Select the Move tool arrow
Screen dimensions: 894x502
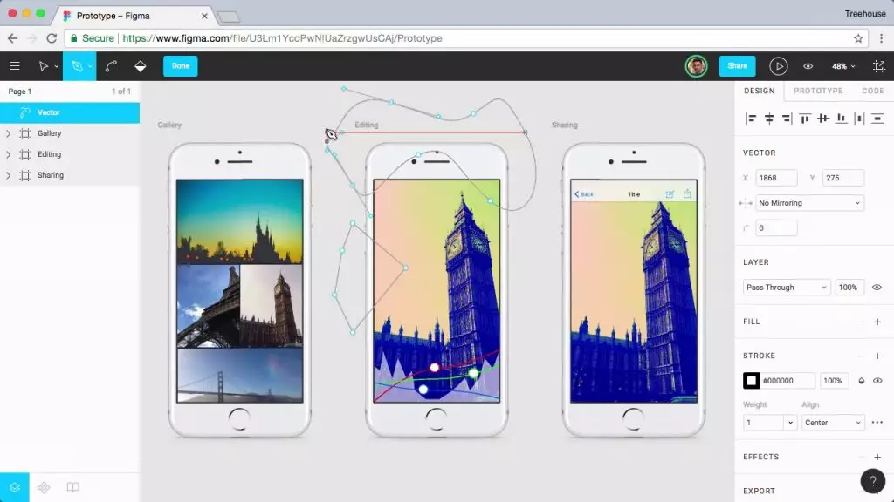coord(44,66)
